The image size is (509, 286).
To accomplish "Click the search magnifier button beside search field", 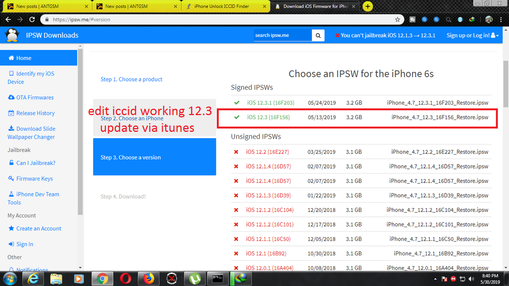I will [318, 35].
